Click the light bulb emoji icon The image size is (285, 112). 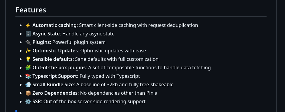(x=28, y=59)
